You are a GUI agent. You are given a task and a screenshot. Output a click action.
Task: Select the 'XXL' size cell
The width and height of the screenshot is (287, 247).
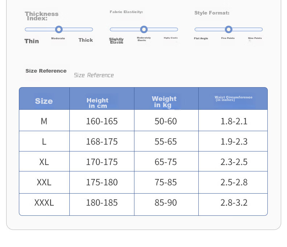pos(44,182)
